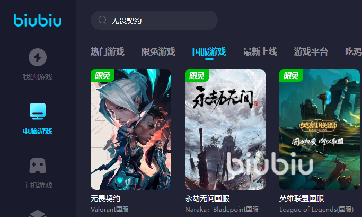The width and height of the screenshot is (362, 217).
Task: Open the Valorant game cover thumbnail
Action: point(131,129)
